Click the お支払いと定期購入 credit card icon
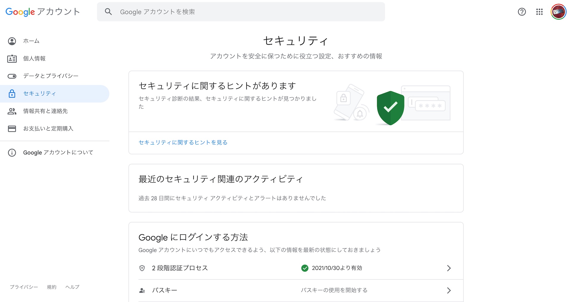Screen dimensions: 571x302 click(12, 129)
